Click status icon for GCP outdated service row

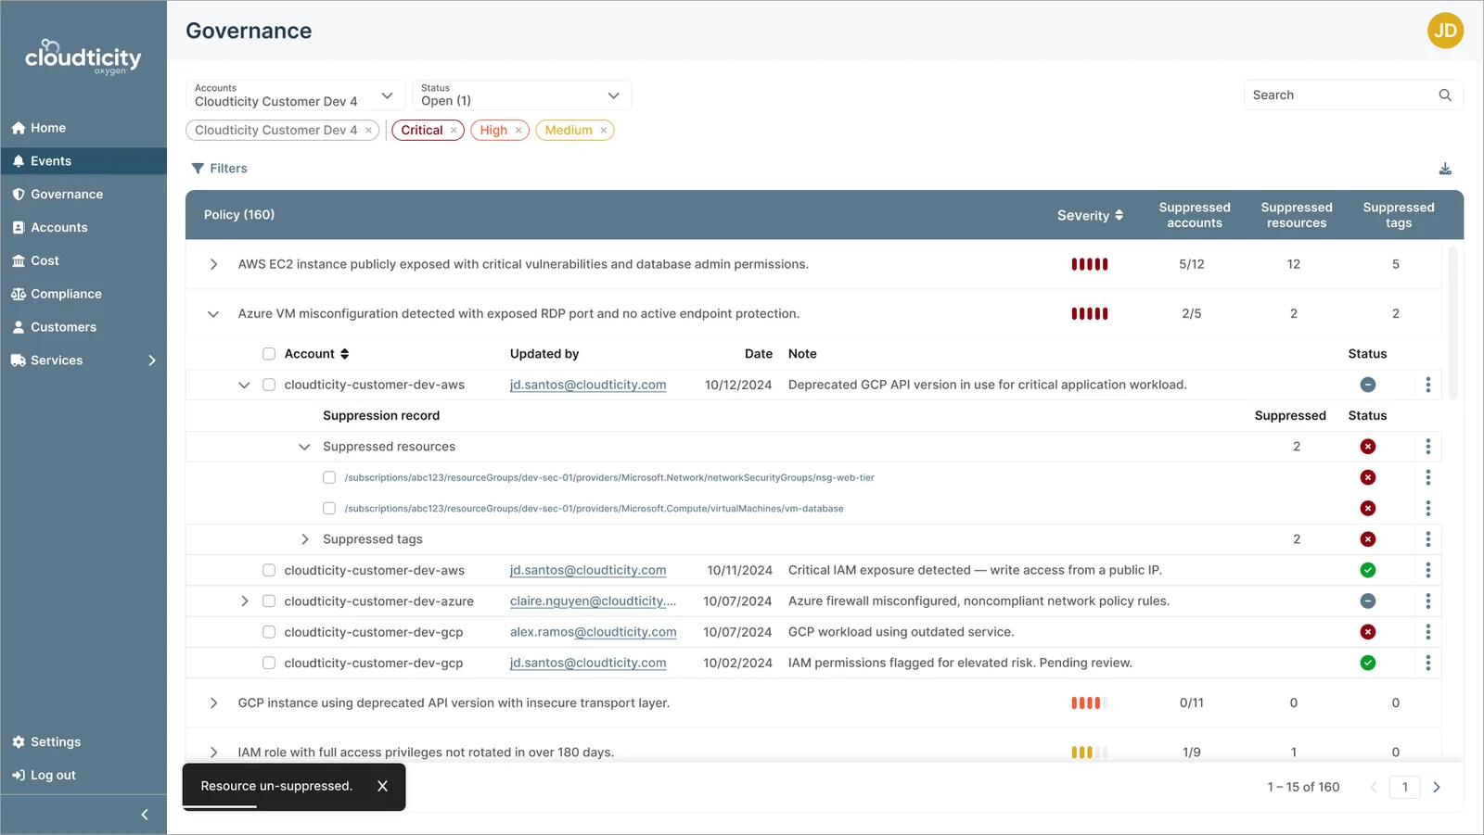[x=1368, y=632]
